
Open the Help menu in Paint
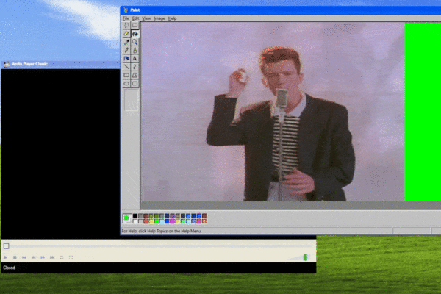click(x=172, y=18)
